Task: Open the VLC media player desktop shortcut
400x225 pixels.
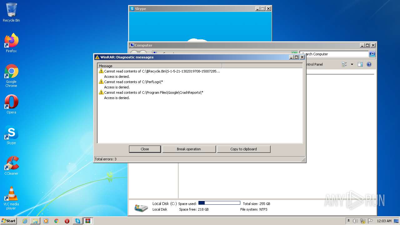Action: coord(11,198)
